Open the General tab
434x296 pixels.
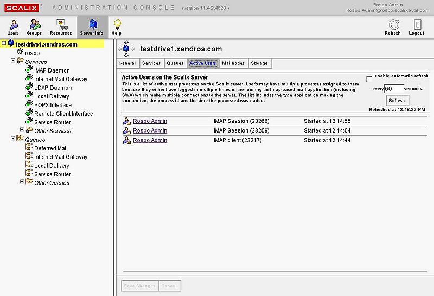126,63
